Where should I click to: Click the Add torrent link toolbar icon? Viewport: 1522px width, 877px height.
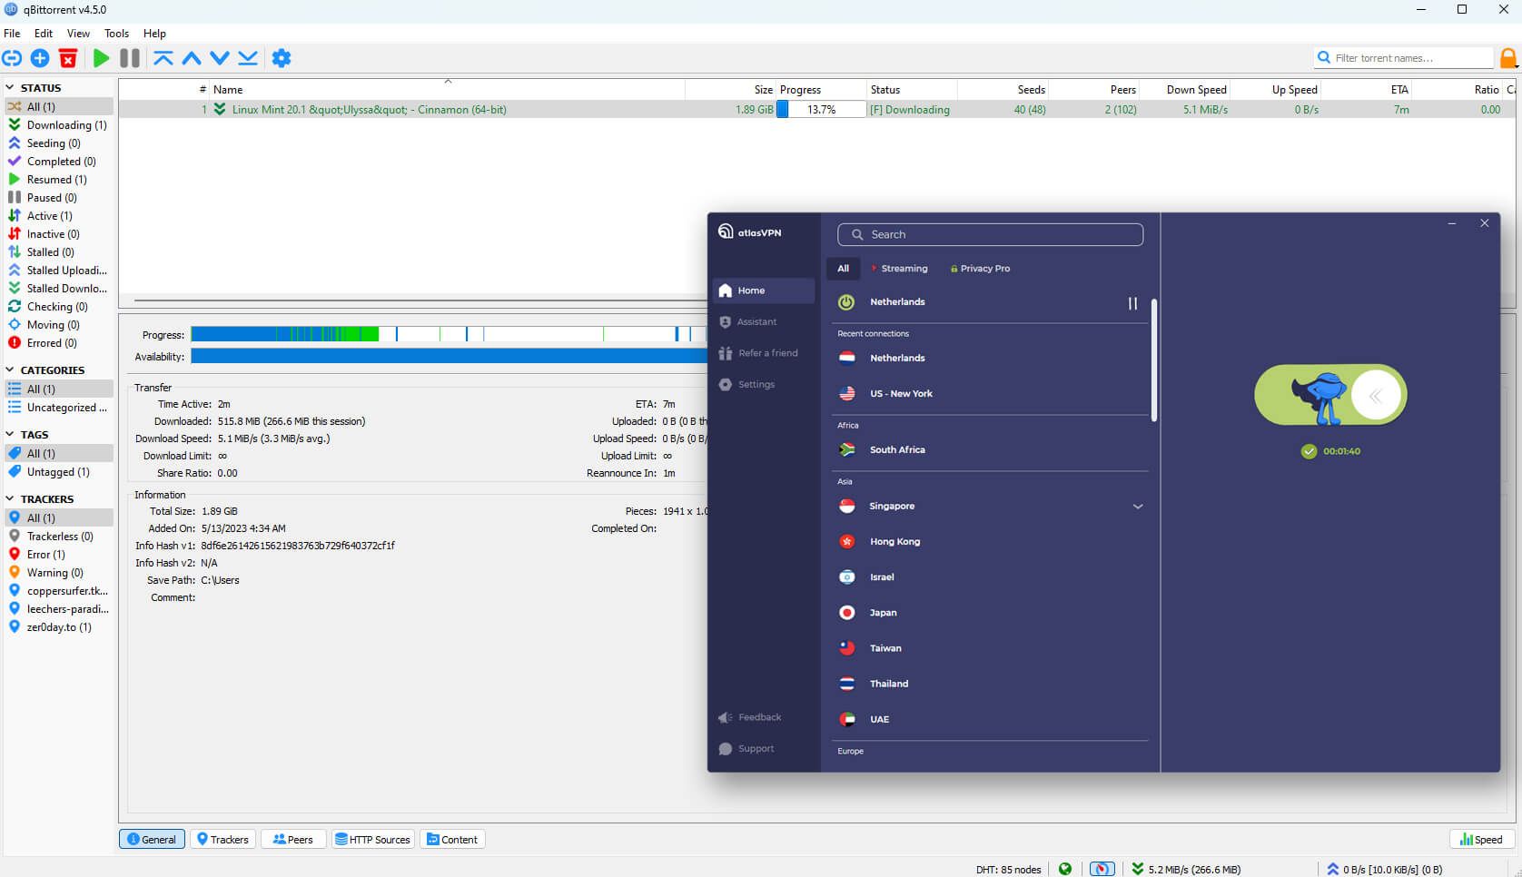[12, 58]
